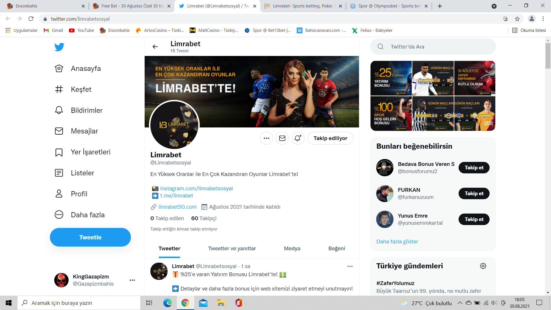
Task: Open the Chrome profile avatar icon
Action: (531, 19)
